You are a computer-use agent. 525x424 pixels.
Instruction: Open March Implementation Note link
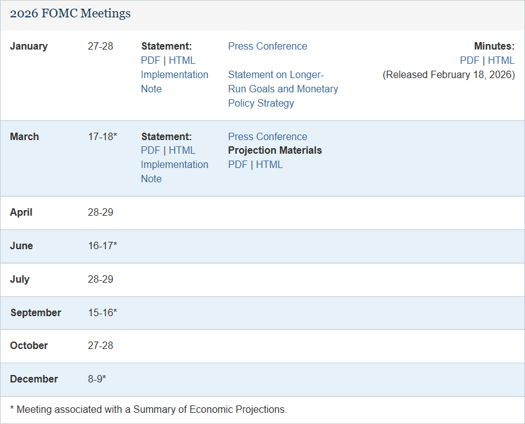pos(175,172)
